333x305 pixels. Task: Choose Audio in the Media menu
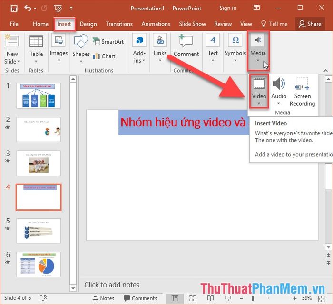279,91
